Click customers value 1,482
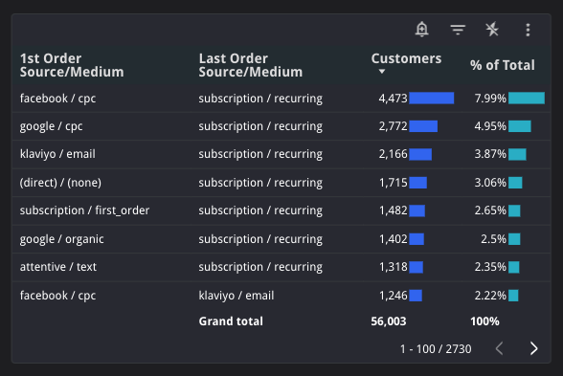This screenshot has height=376, width=563. [394, 210]
